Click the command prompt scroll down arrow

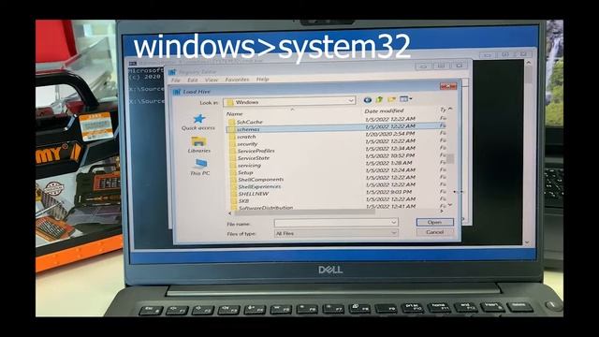pos(527,242)
